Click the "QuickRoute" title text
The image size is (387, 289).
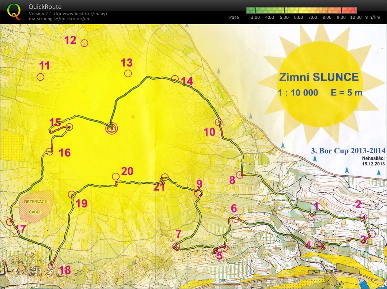(x=45, y=7)
